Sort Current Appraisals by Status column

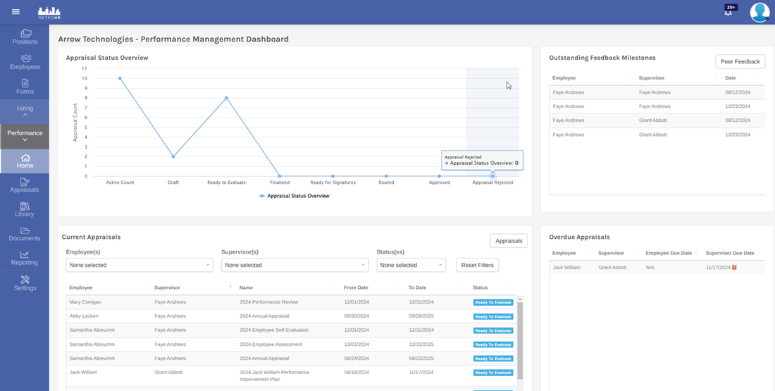pyautogui.click(x=492, y=287)
